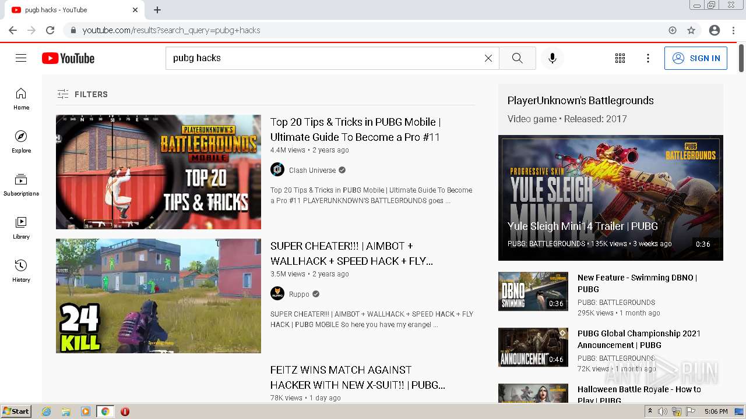The height and width of the screenshot is (419, 746).
Task: Open File Explorer folder on taskbar
Action: pyautogui.click(x=66, y=411)
